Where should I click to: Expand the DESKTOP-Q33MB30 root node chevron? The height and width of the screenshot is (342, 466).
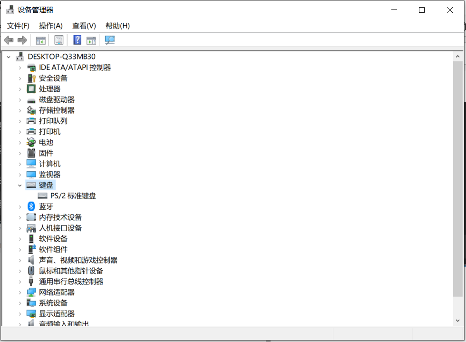click(9, 56)
